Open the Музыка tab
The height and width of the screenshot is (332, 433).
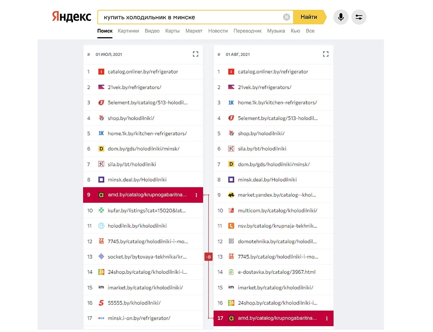(x=276, y=31)
